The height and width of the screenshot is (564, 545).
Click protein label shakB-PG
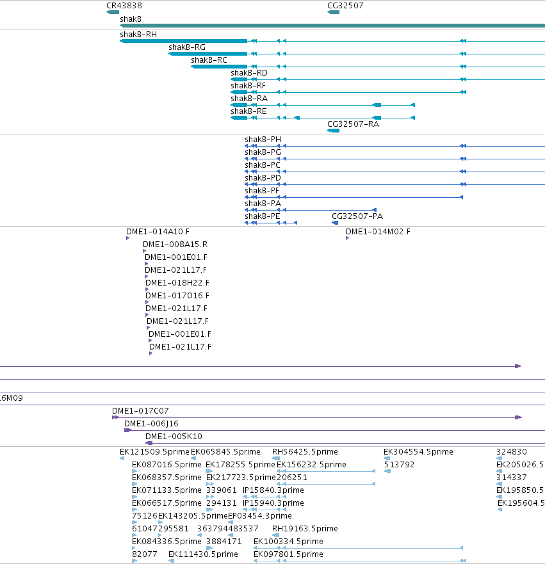[263, 152]
